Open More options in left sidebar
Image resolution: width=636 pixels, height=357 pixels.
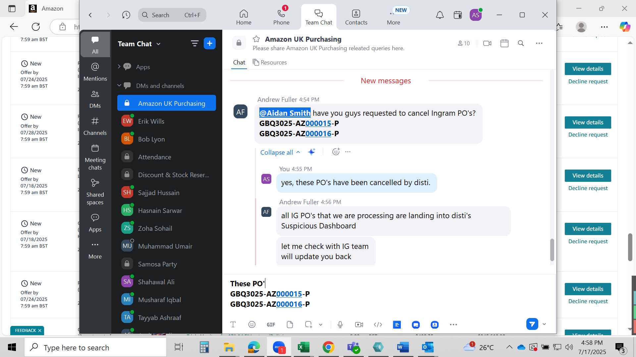pyautogui.click(x=95, y=250)
